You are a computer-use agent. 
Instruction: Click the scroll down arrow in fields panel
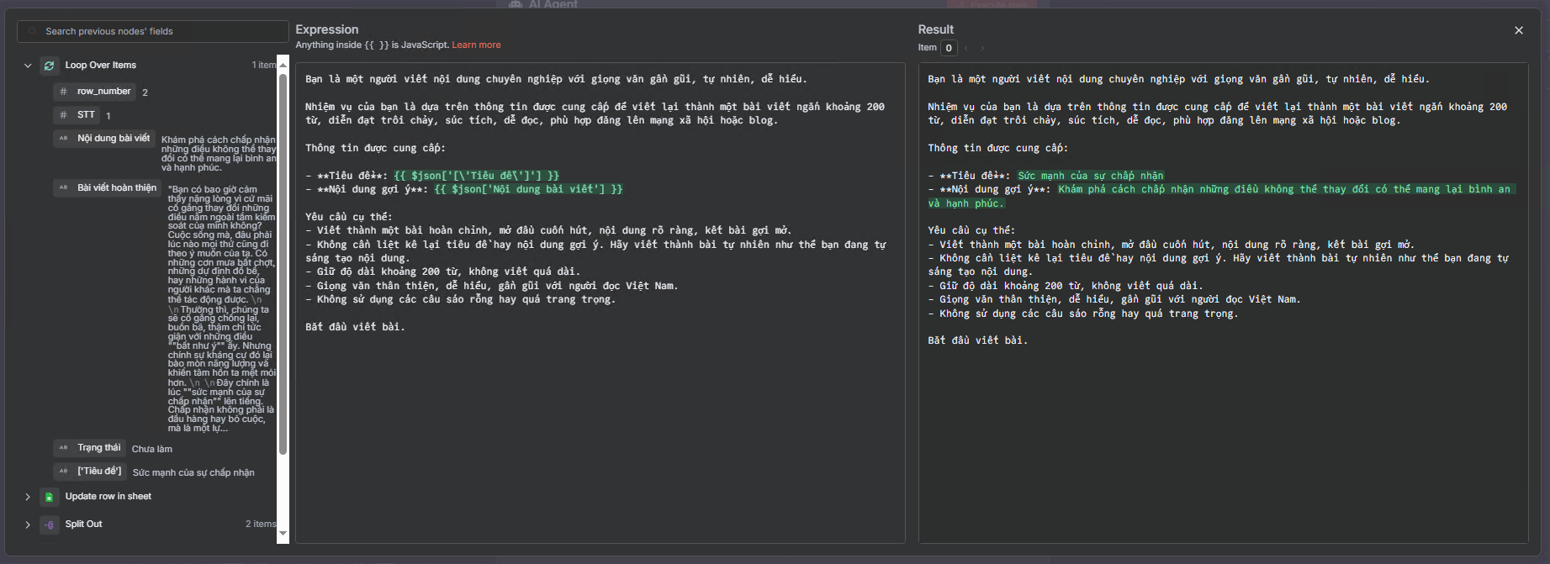point(283,533)
